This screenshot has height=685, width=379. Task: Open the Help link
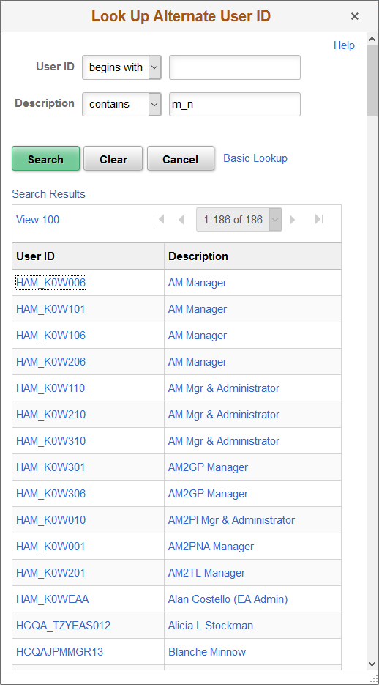pyautogui.click(x=344, y=45)
